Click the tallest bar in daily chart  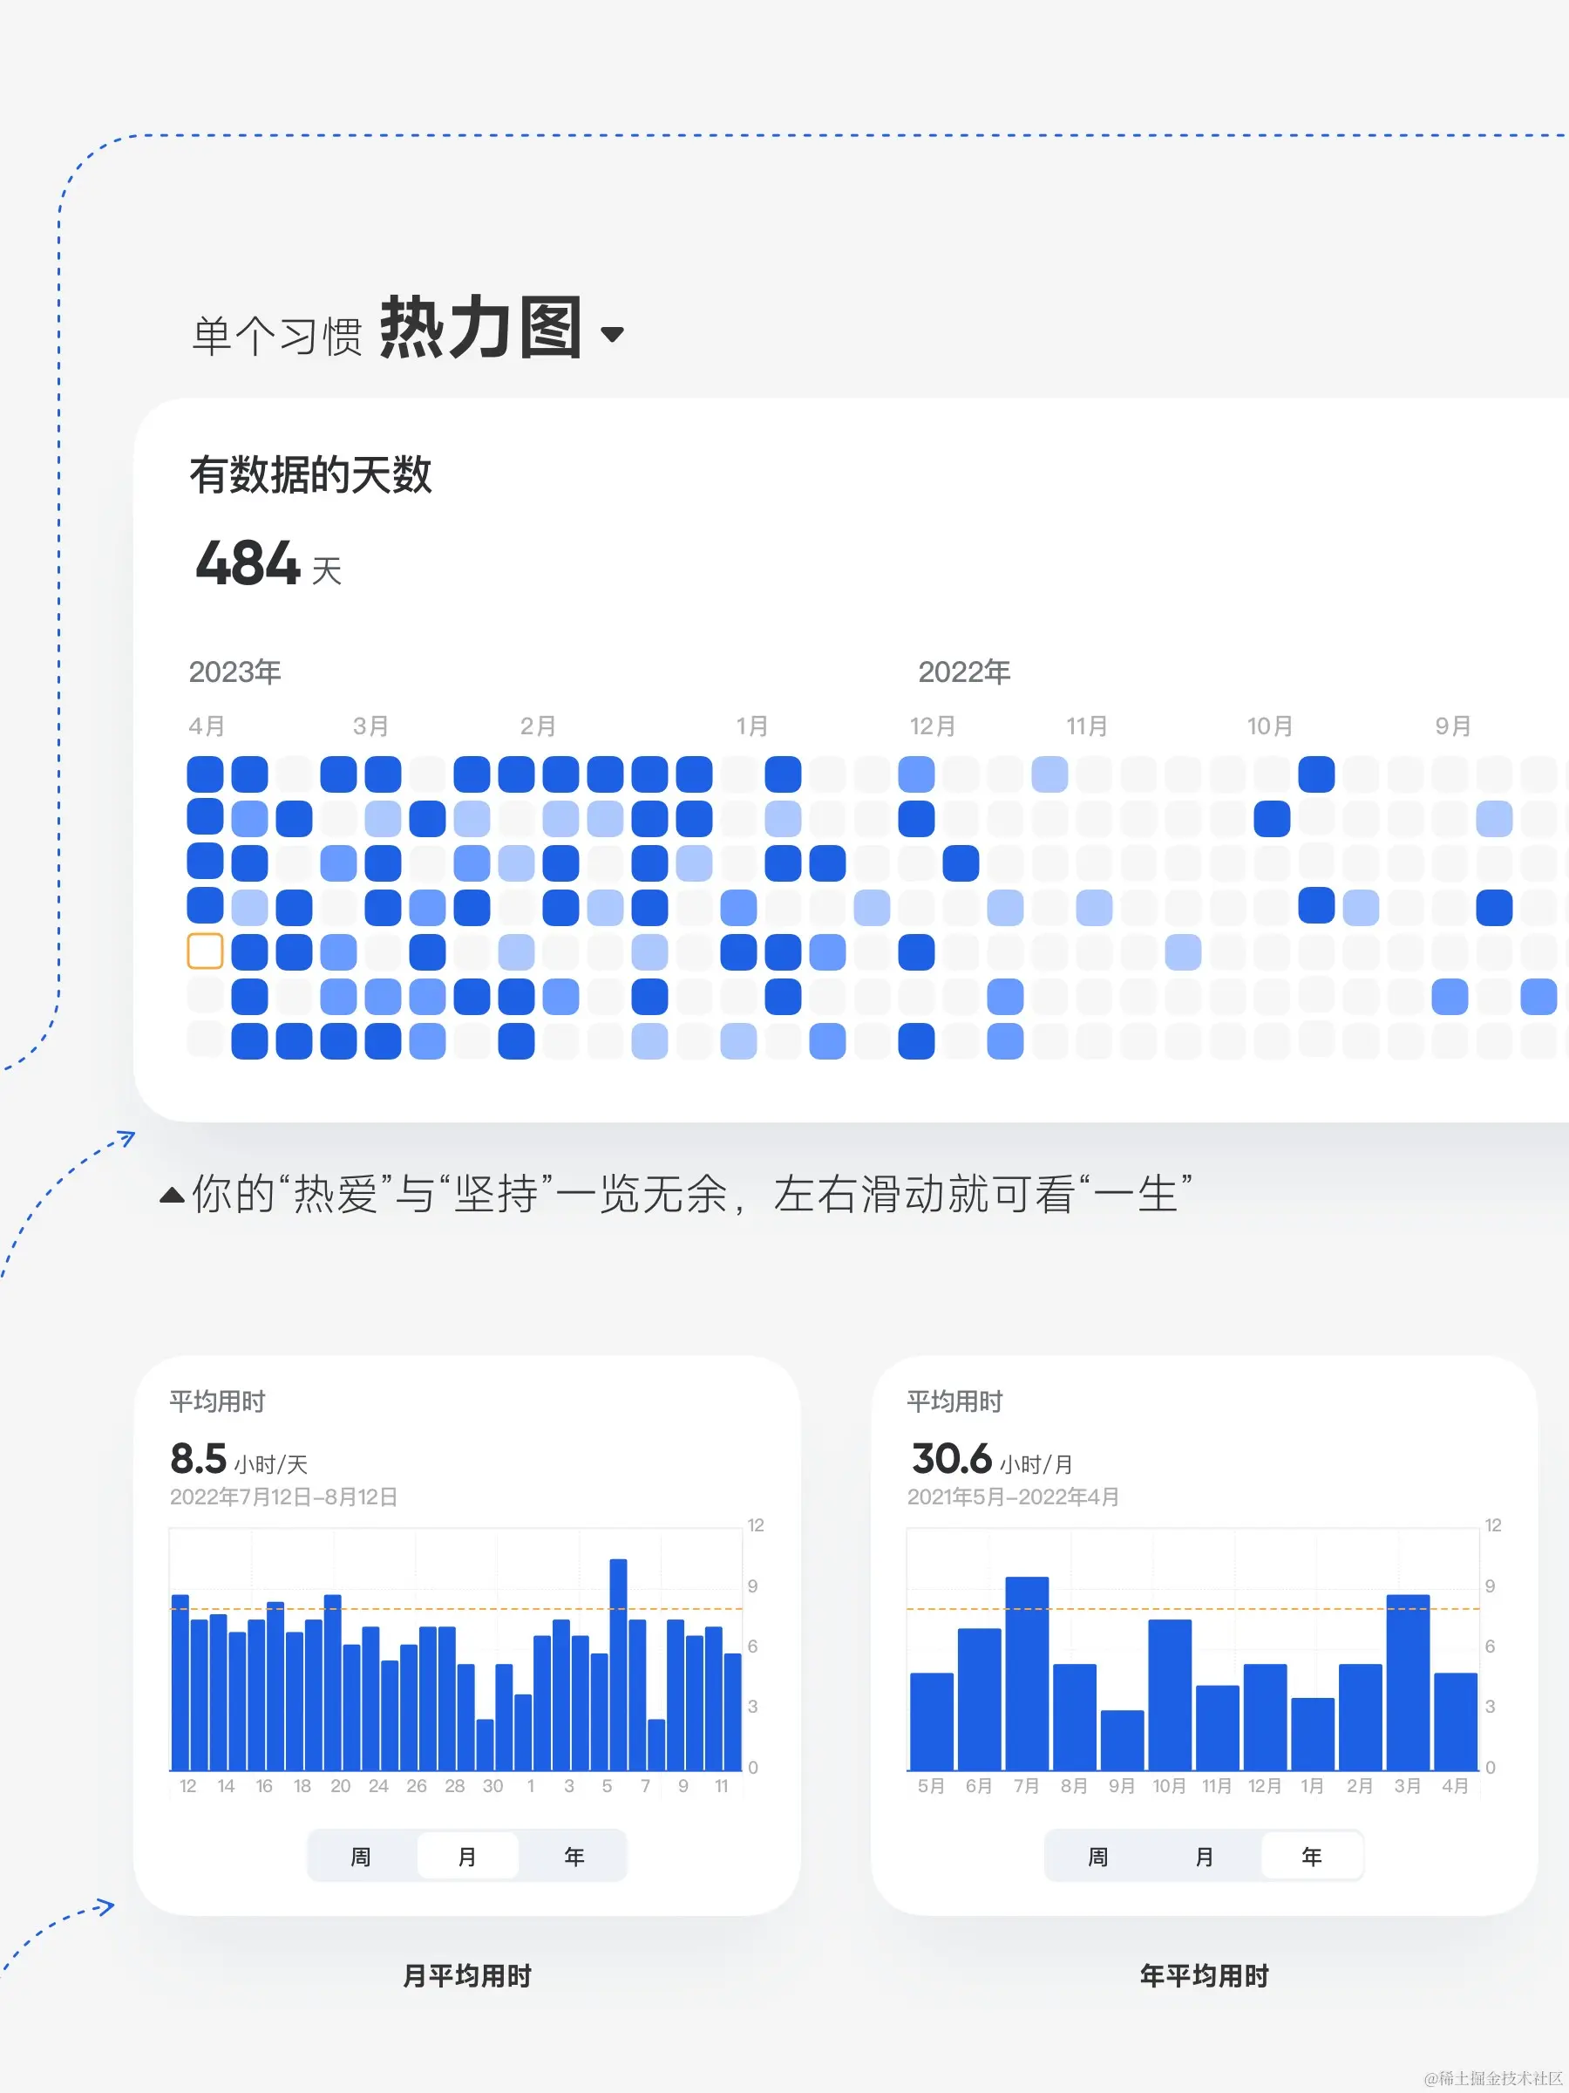[x=619, y=1664]
